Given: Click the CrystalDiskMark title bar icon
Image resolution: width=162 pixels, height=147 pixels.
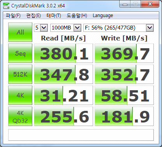Looking at the screenshot, I should coord(6,5).
